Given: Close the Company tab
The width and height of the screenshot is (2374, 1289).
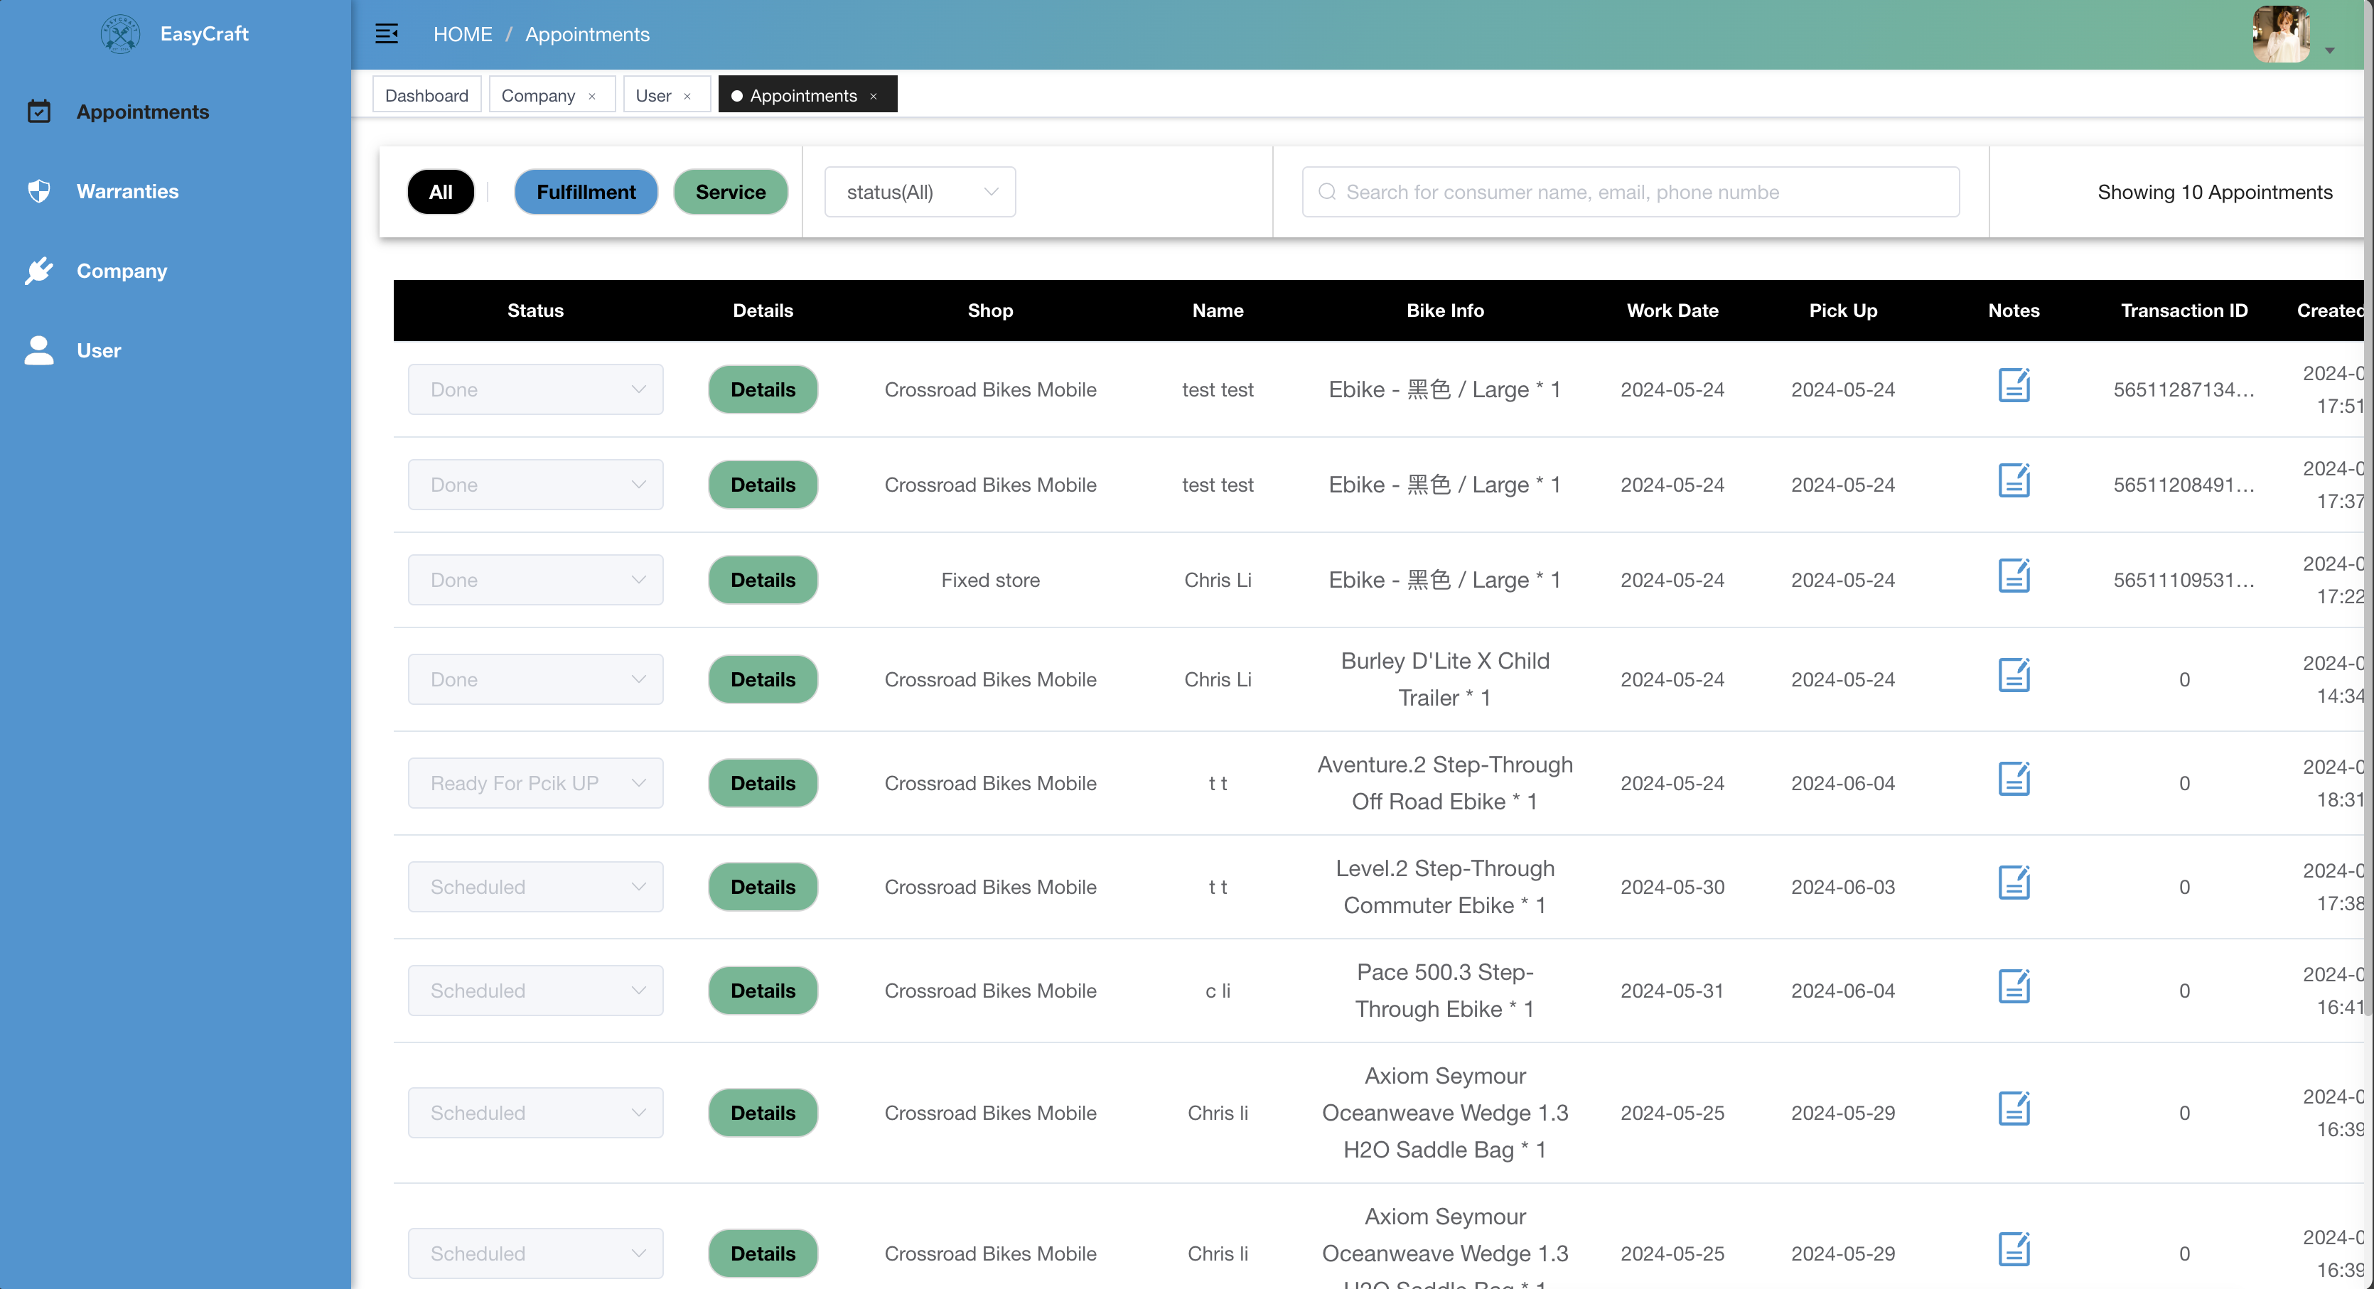Looking at the screenshot, I should [x=591, y=97].
